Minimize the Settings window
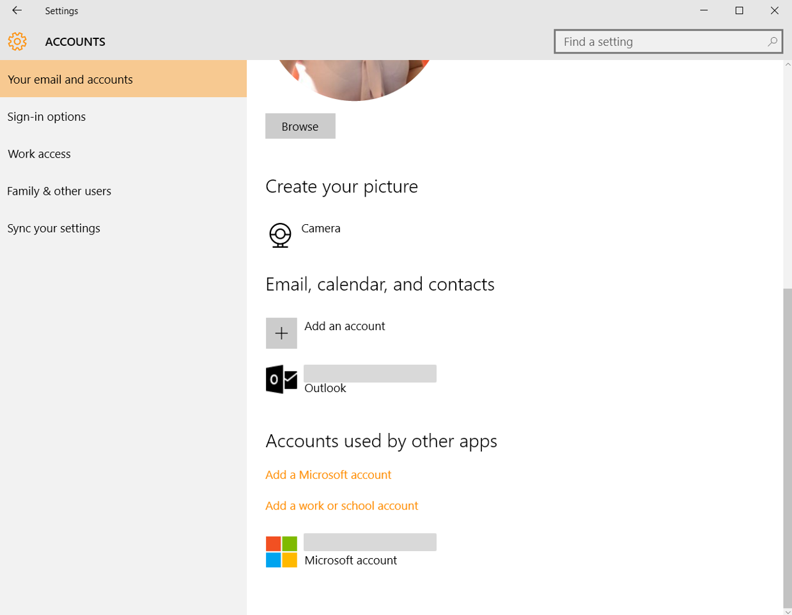Viewport: 792px width, 615px height. (704, 10)
